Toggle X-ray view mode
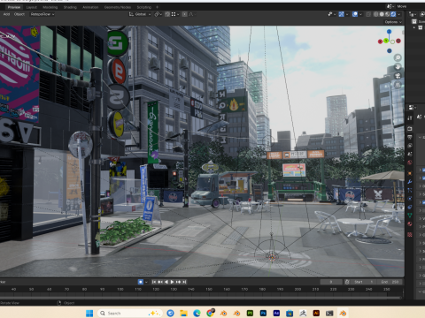 pos(368,14)
